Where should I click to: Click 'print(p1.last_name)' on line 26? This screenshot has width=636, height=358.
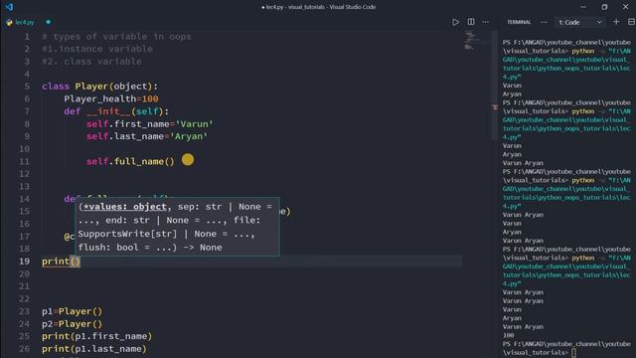(94, 349)
